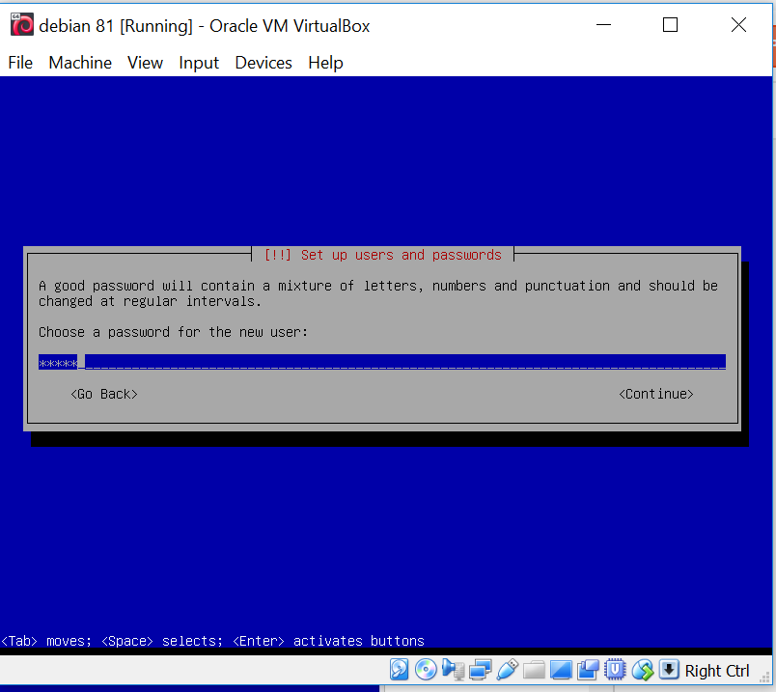Activate the Continue button
This screenshot has width=776, height=692.
[x=656, y=394]
